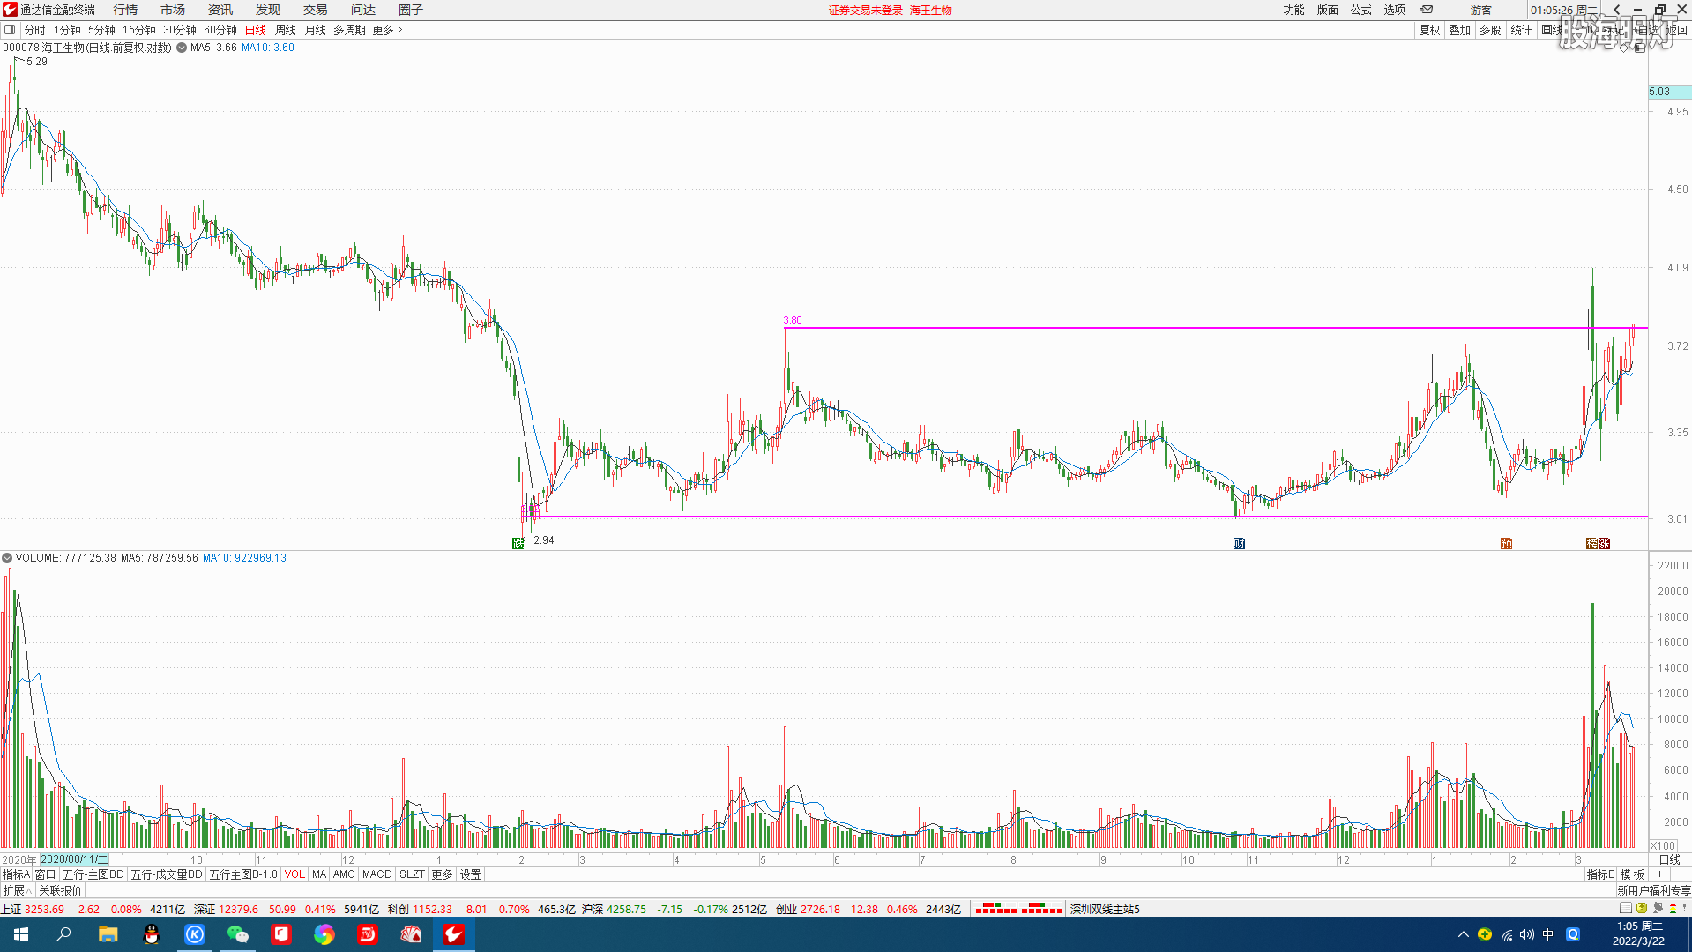
Task: Click the 多股 button
Action: (x=1490, y=30)
